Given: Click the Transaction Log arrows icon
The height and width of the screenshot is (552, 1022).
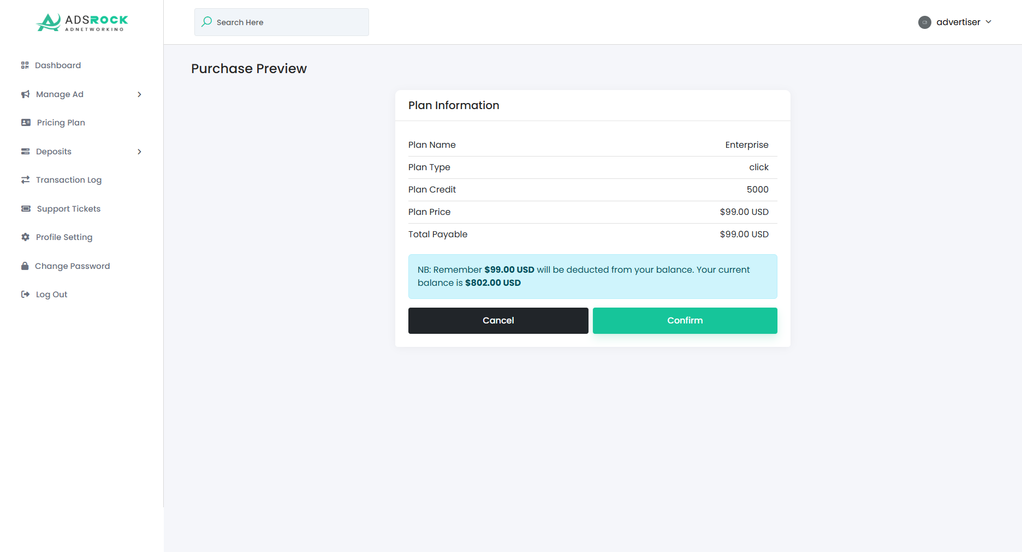Looking at the screenshot, I should click(x=26, y=180).
